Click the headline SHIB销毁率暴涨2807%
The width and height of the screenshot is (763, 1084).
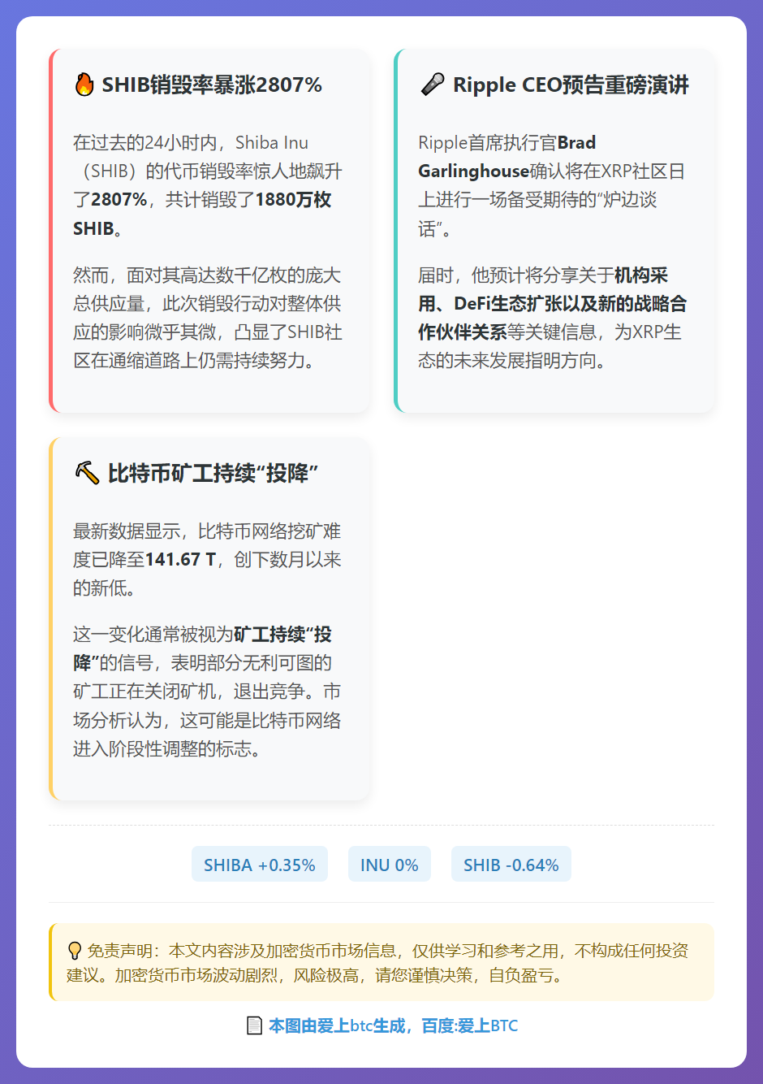click(212, 85)
